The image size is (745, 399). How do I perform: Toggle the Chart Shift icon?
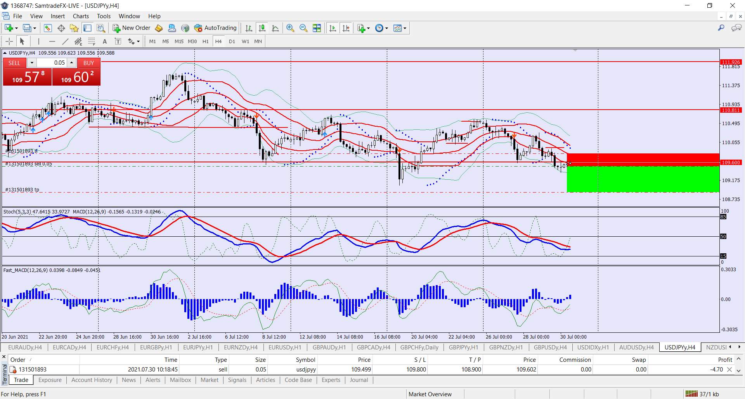pos(346,28)
